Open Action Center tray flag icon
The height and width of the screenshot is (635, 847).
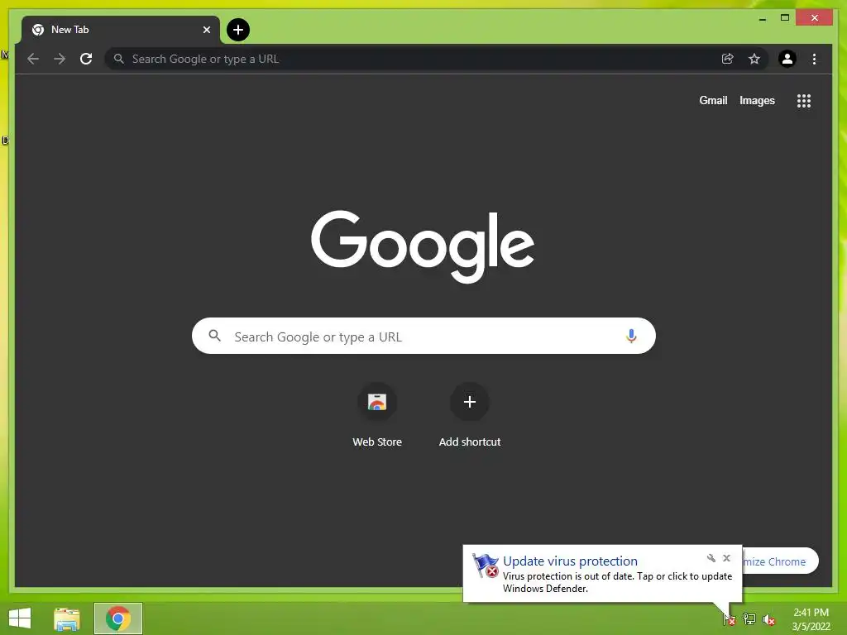pos(729,619)
